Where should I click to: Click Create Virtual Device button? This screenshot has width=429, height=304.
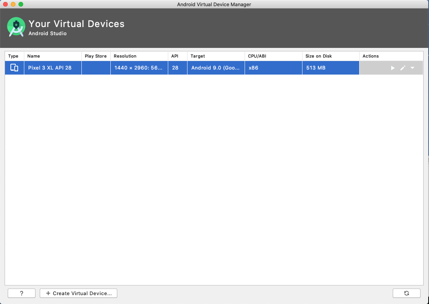[78, 293]
